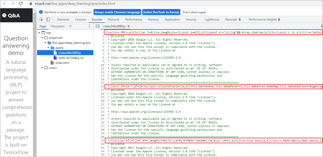This screenshot has height=157, width=323.
Task: Open the Security tab
Action: point(191,19)
